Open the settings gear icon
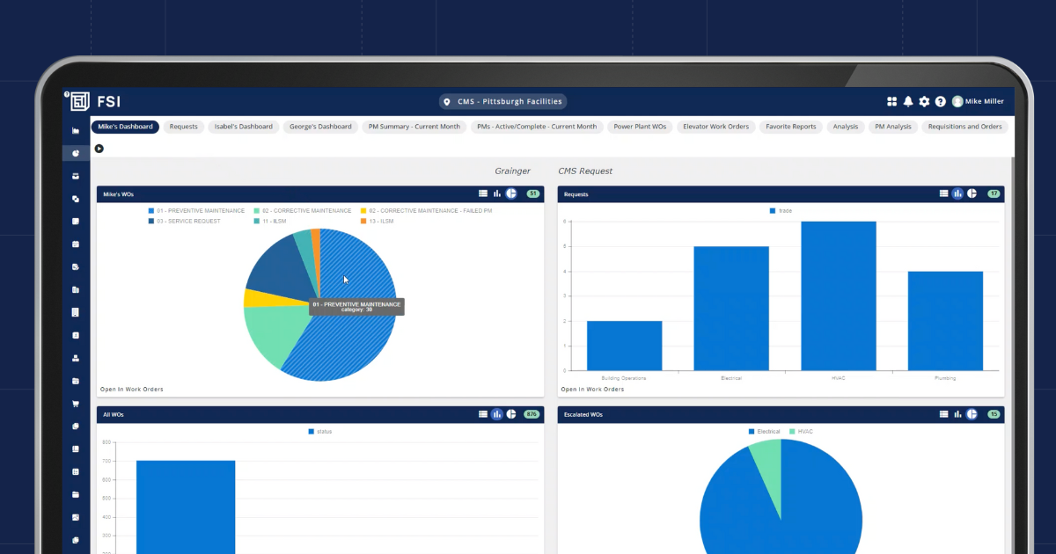The height and width of the screenshot is (554, 1056). click(924, 101)
